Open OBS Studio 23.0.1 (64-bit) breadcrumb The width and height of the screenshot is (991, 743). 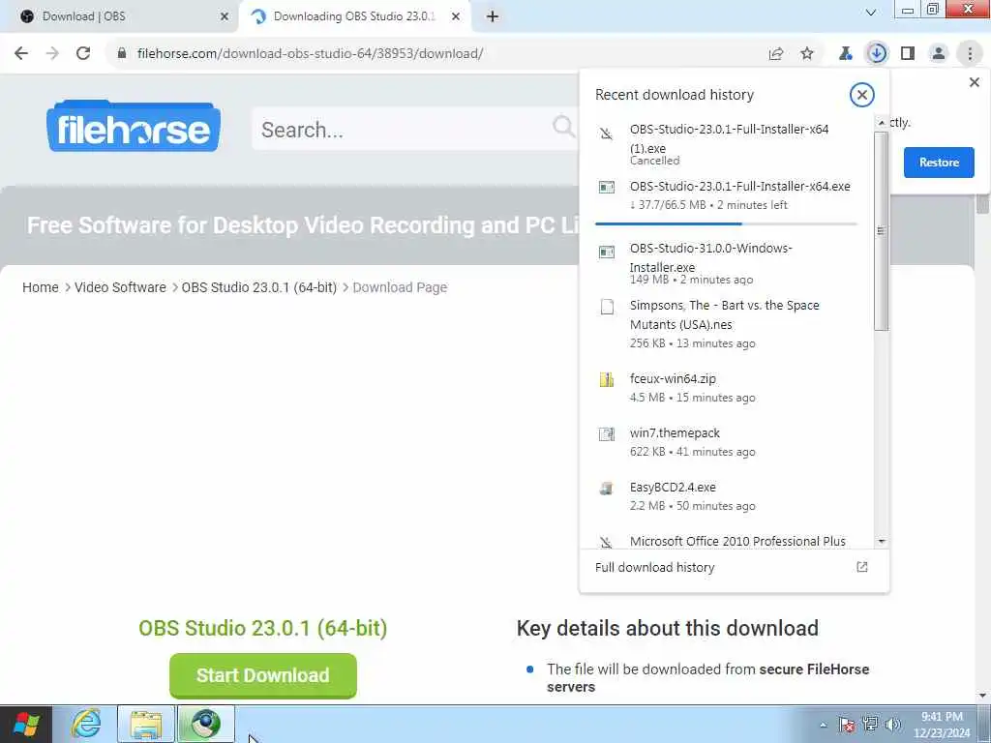(259, 287)
